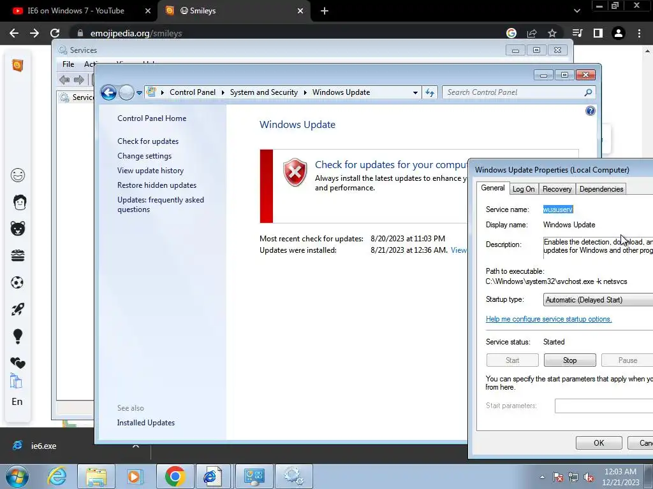The width and height of the screenshot is (653, 489).
Task: Click Help me configure service startup options
Action: (548, 319)
